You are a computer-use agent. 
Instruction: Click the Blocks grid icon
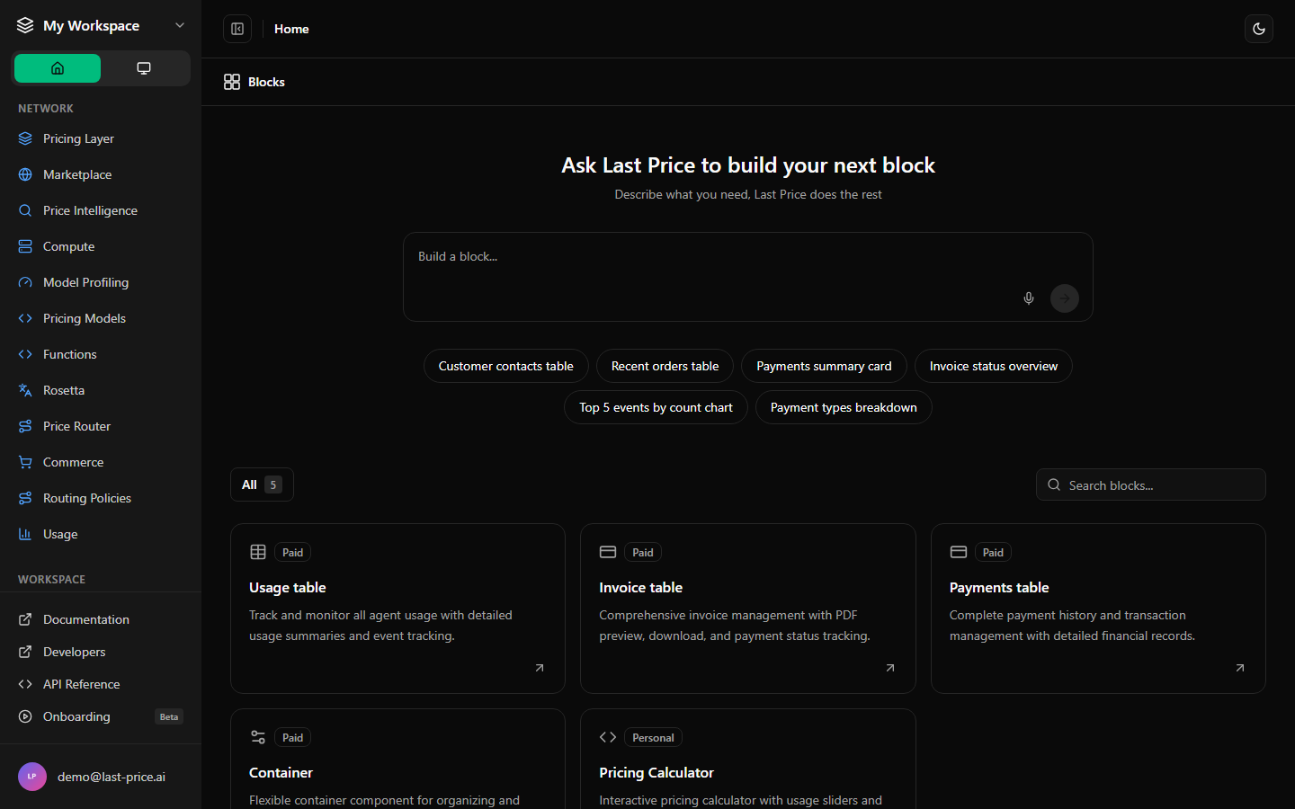coord(232,82)
